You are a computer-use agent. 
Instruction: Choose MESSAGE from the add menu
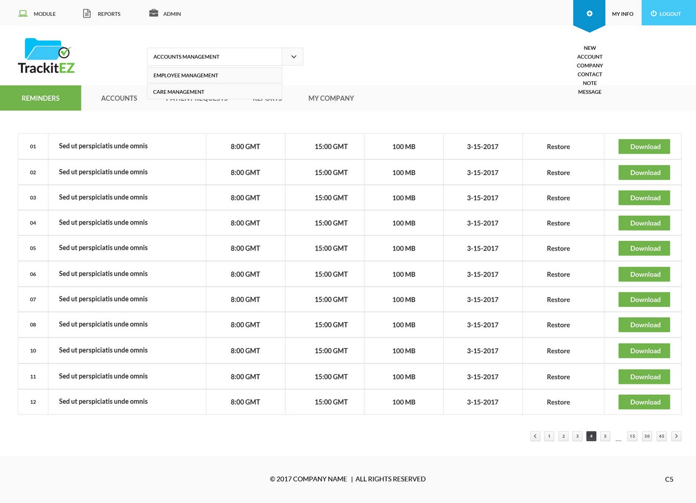click(x=590, y=92)
